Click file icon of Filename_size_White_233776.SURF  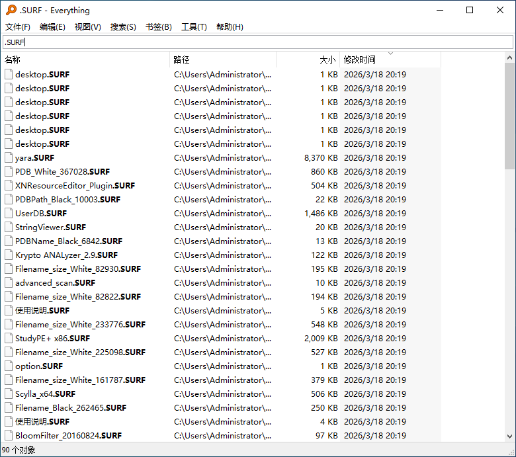[9, 325]
